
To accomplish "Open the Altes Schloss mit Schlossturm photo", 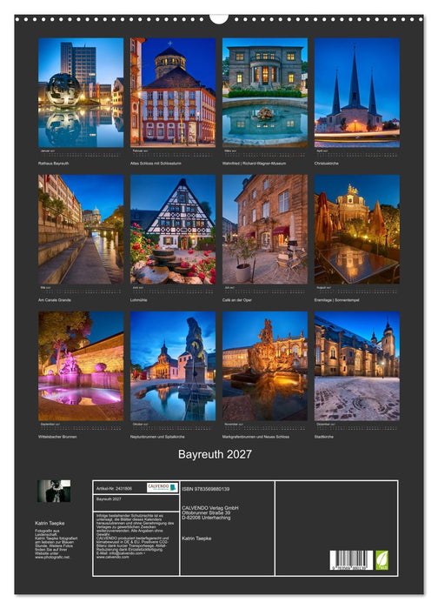I will point(173,92).
